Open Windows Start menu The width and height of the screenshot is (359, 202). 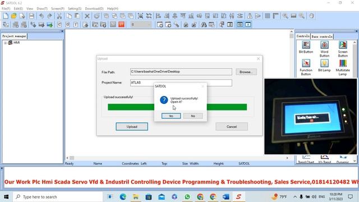6,197
